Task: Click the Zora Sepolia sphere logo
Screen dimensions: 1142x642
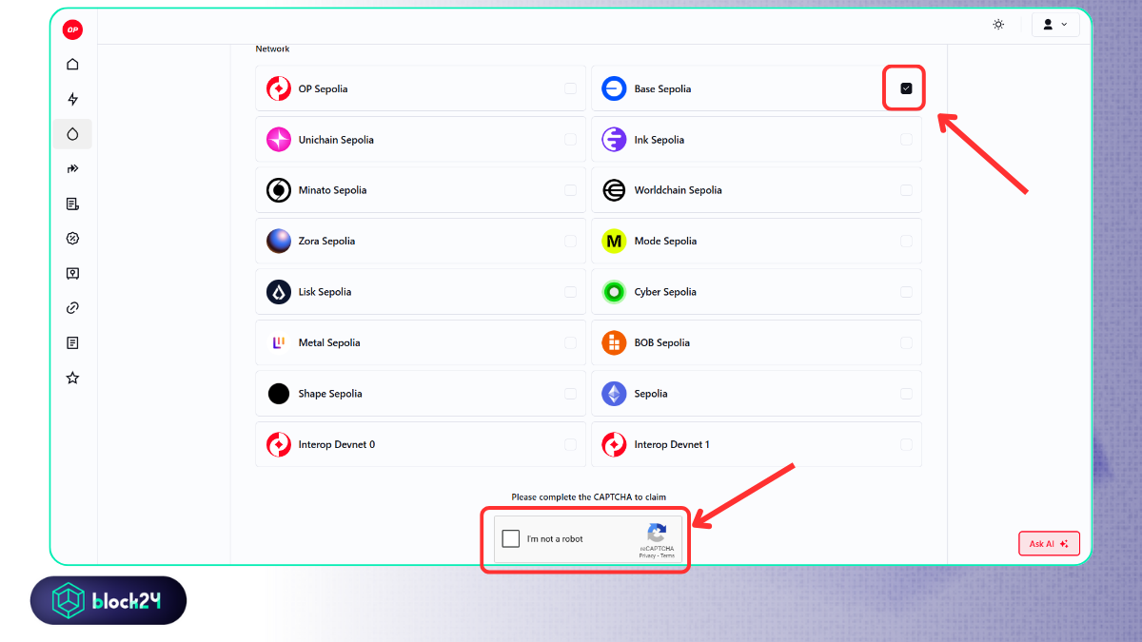Action: (279, 241)
